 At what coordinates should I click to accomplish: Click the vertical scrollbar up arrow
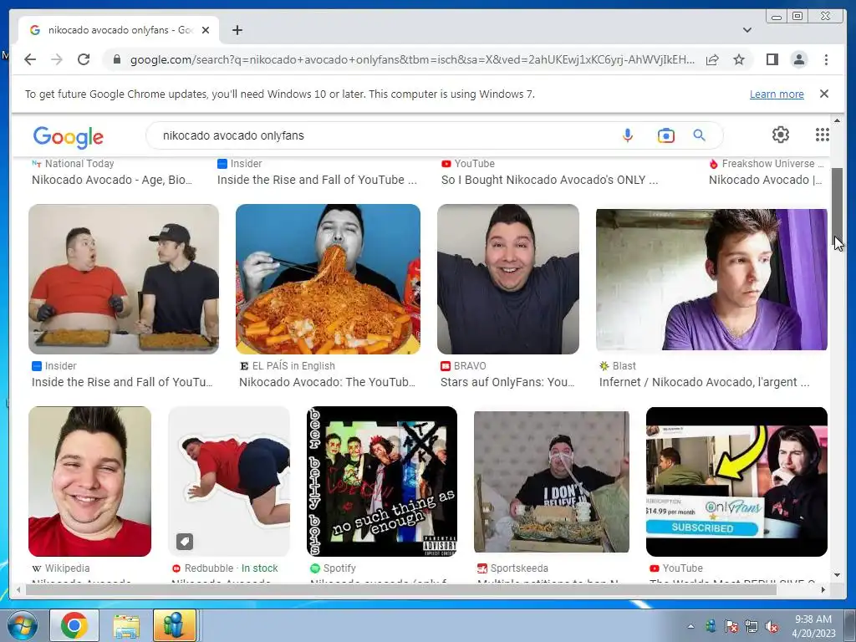coord(837,120)
